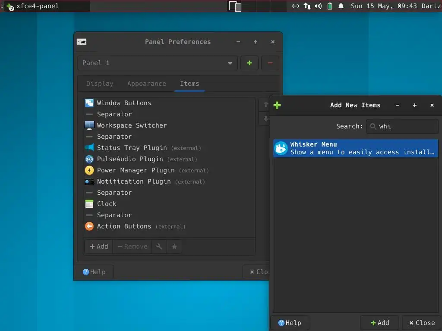Remove current panel with red minus
The image size is (442, 331).
(270, 63)
